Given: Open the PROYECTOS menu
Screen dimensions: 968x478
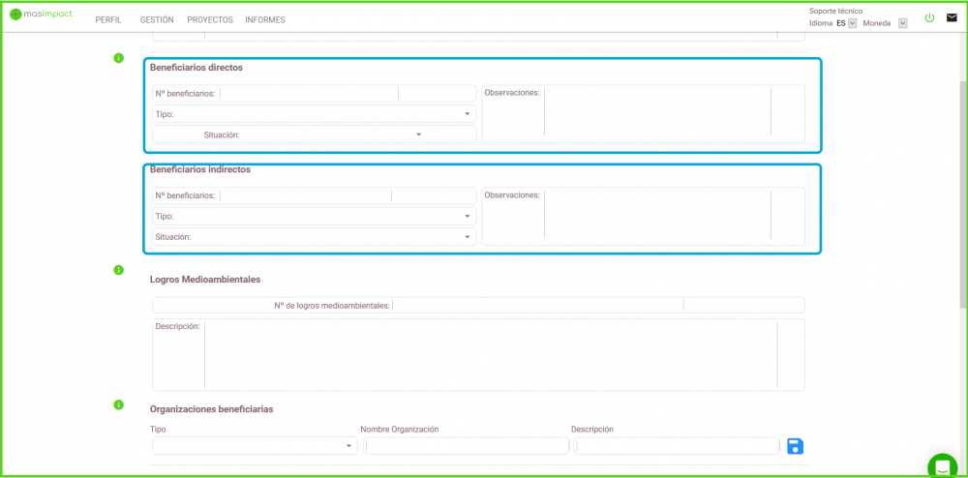Looking at the screenshot, I should (209, 19).
